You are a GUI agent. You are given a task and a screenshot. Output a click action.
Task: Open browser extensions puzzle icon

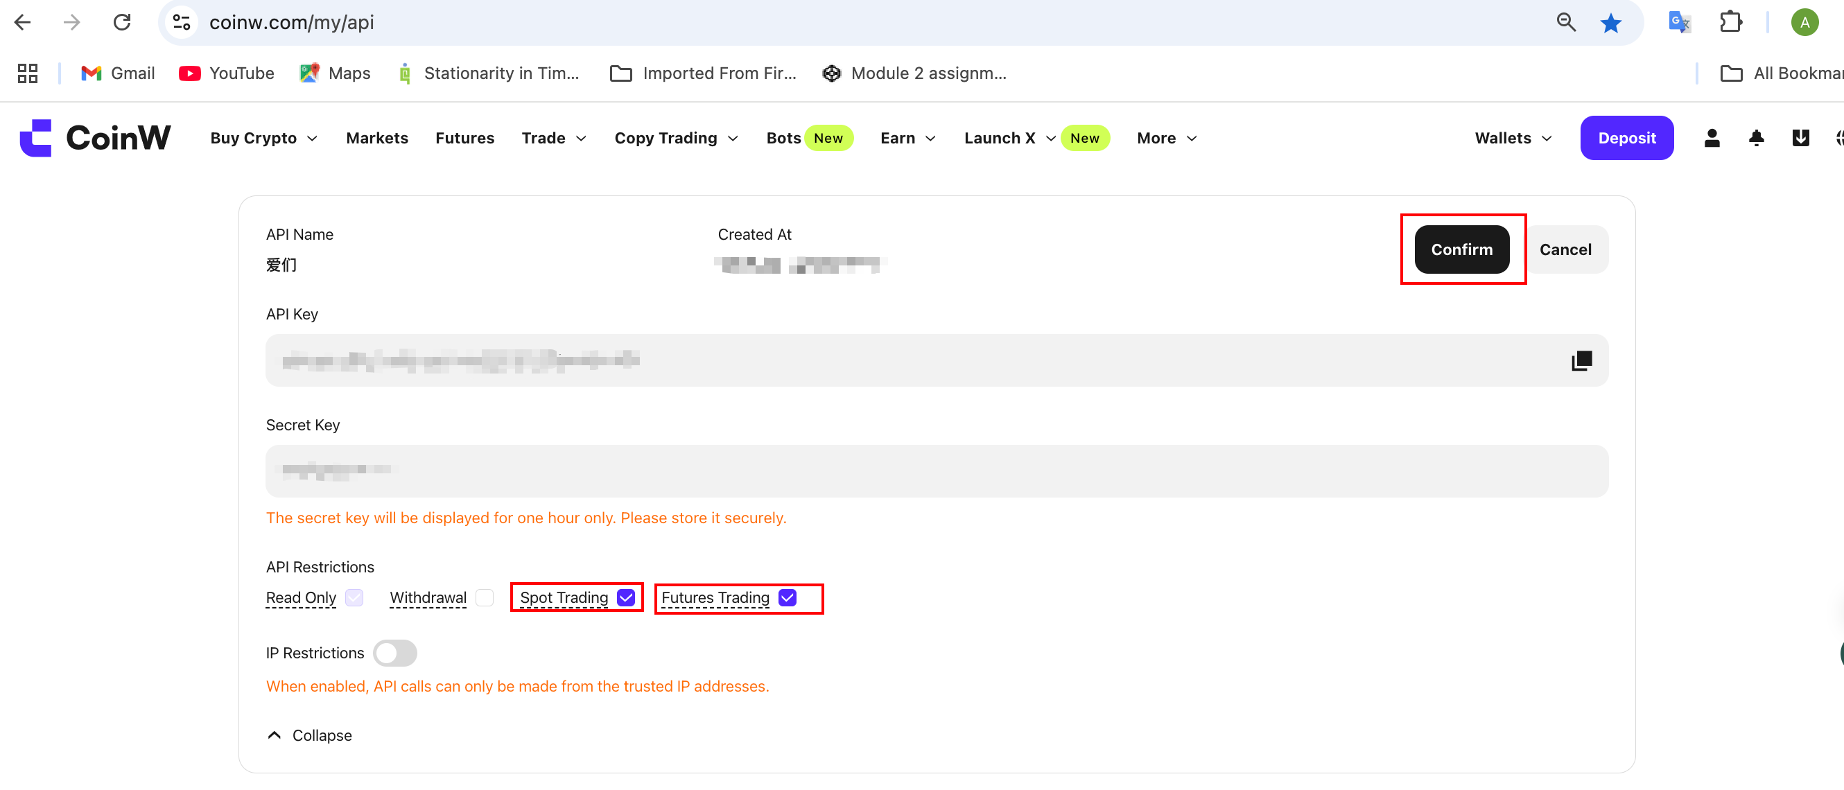[x=1730, y=23]
